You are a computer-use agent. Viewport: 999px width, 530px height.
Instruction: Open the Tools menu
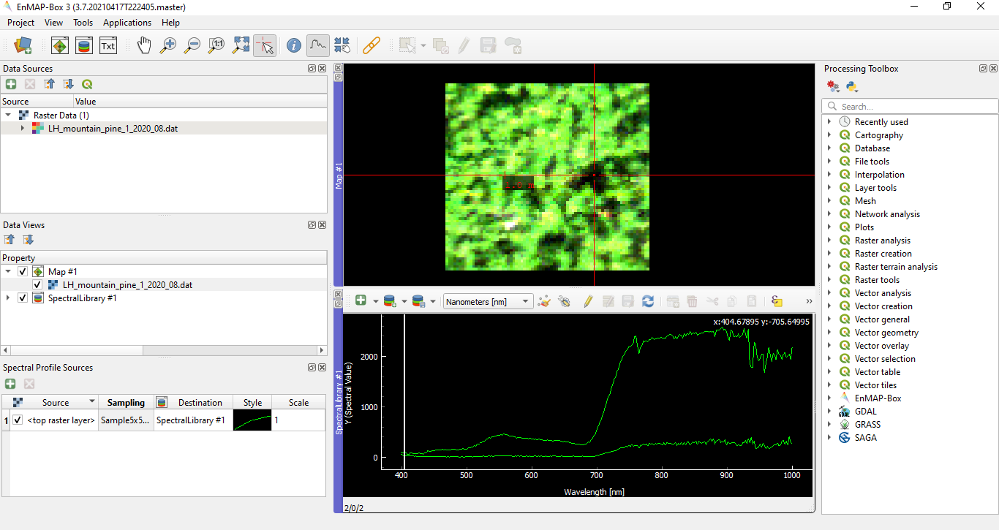tap(83, 23)
